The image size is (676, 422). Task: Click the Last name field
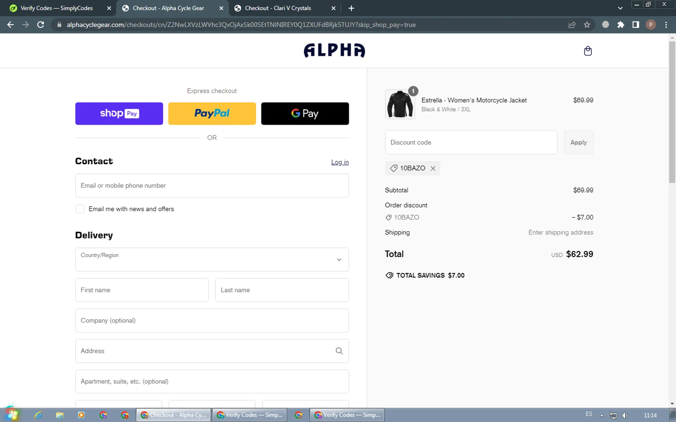click(x=282, y=290)
